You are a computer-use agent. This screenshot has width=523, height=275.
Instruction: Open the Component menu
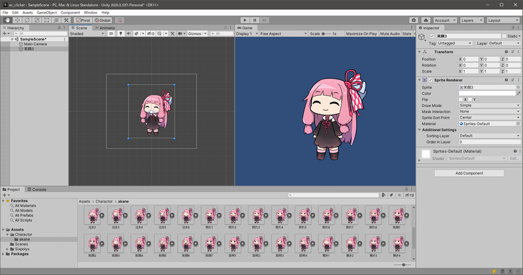(70, 12)
